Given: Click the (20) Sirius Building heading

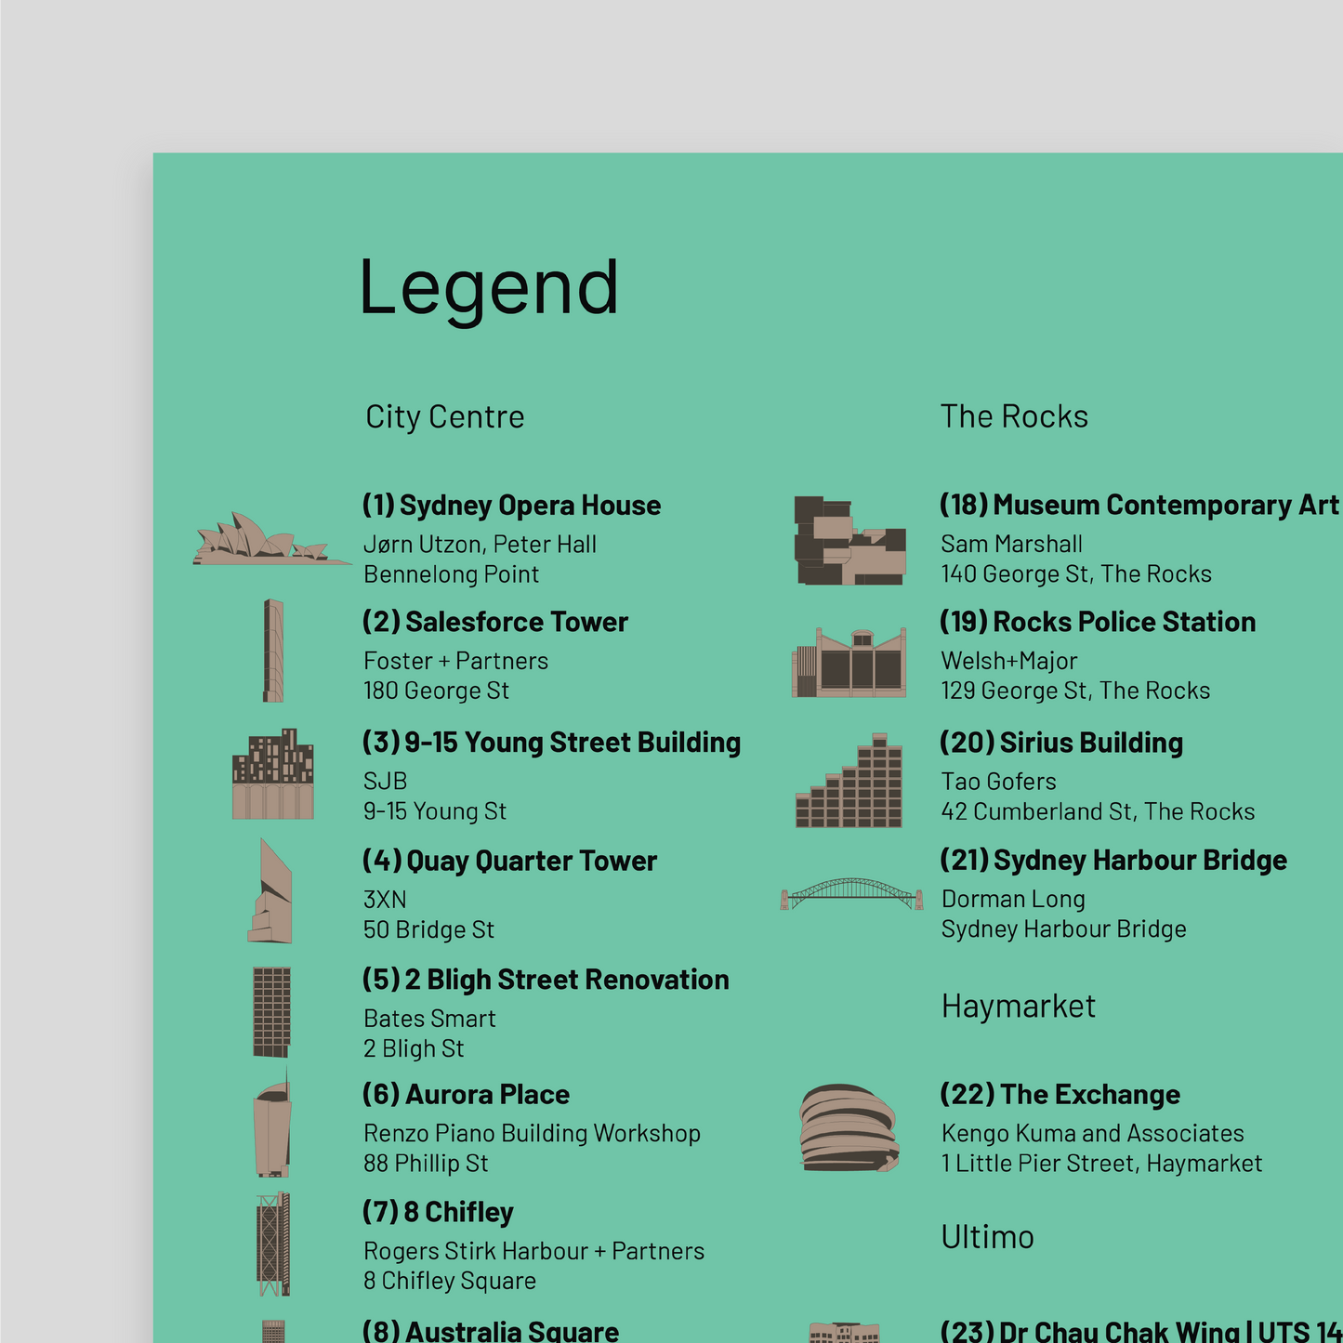Looking at the screenshot, I should click(x=1062, y=743).
